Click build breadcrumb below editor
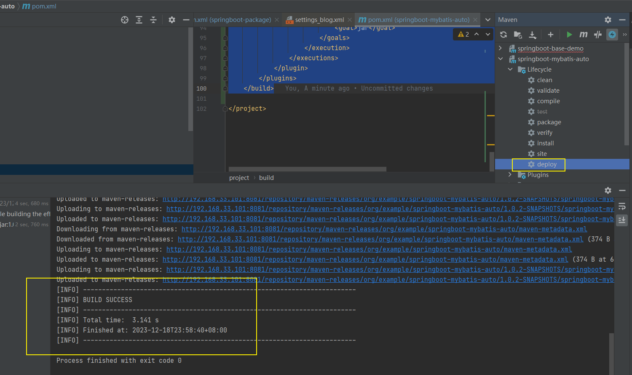The height and width of the screenshot is (375, 632). click(x=266, y=178)
